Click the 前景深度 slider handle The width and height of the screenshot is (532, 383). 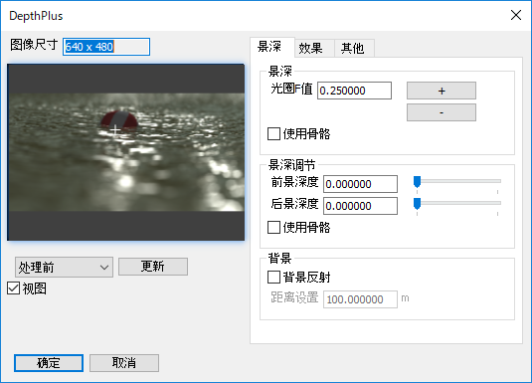coord(417,182)
